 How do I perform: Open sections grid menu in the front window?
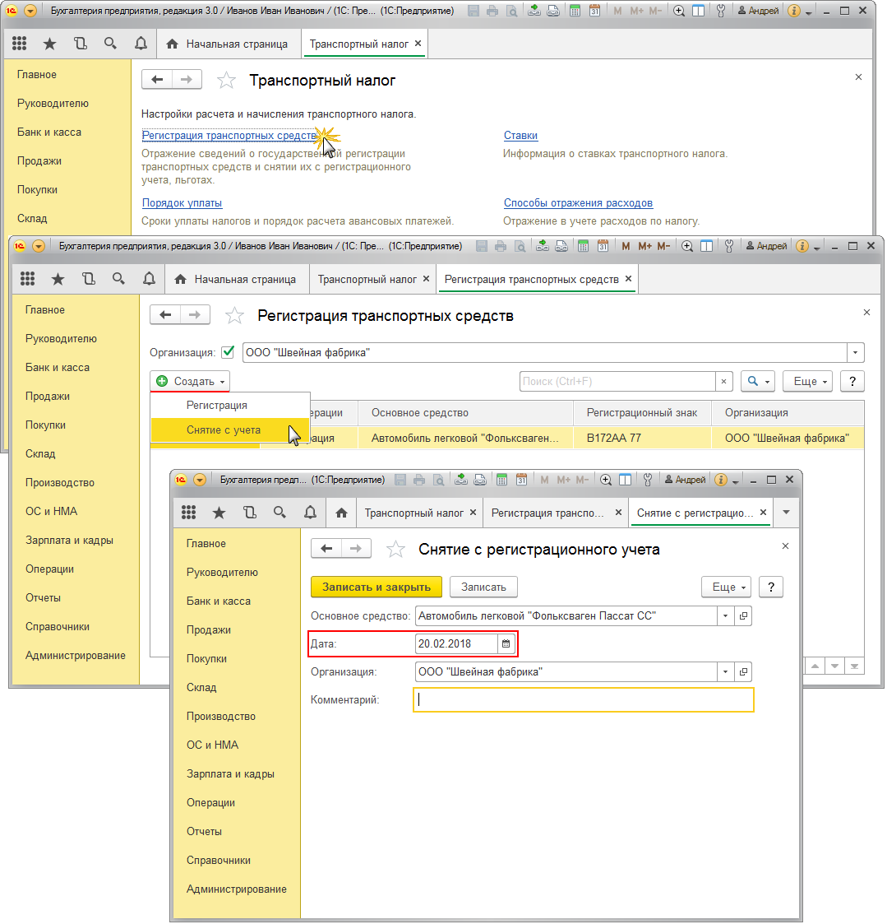[x=188, y=513]
